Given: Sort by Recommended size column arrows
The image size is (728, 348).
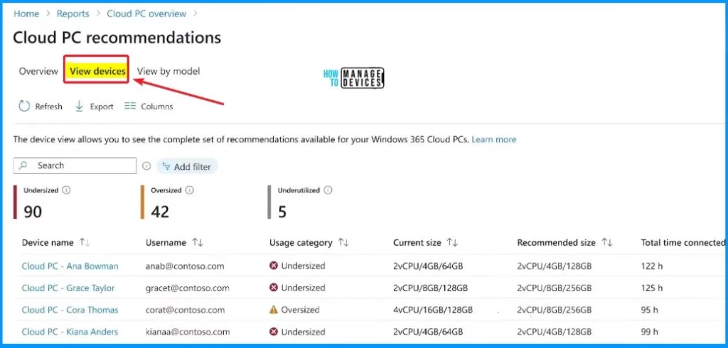Looking at the screenshot, I should tap(607, 243).
